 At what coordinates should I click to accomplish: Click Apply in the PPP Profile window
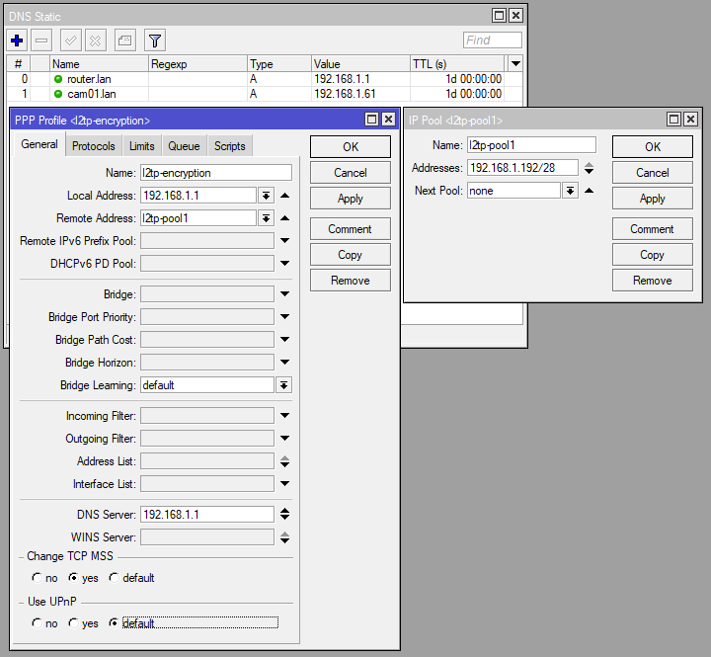pyautogui.click(x=351, y=199)
